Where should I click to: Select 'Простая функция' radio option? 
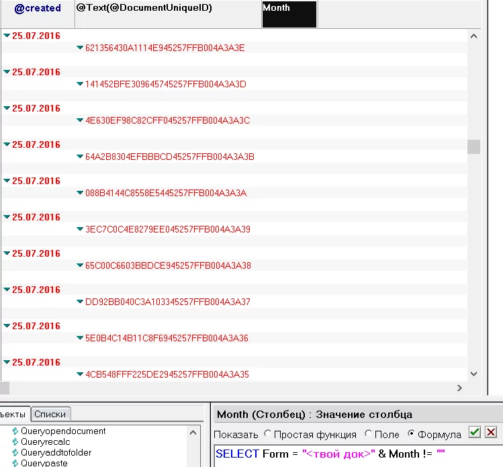268,434
